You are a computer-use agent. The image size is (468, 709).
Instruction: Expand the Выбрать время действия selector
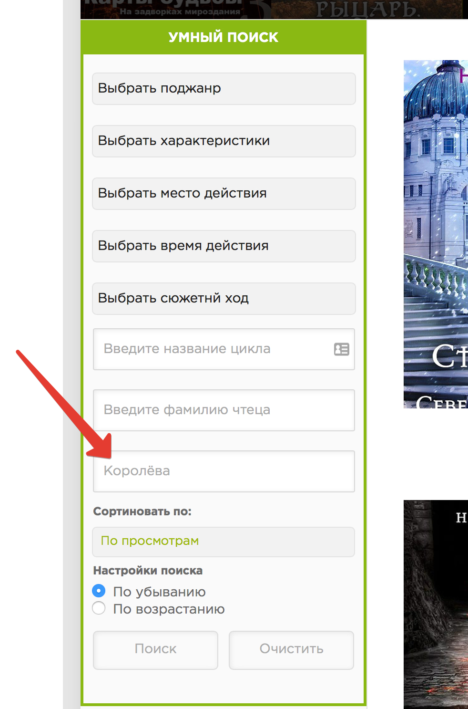[x=224, y=246]
